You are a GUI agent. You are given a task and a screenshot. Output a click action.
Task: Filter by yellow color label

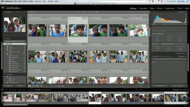(x=162, y=90)
